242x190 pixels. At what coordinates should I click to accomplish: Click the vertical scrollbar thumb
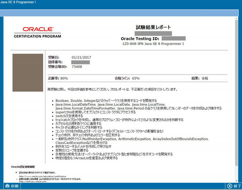[236, 93]
